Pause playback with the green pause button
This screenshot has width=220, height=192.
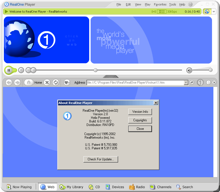9,70
